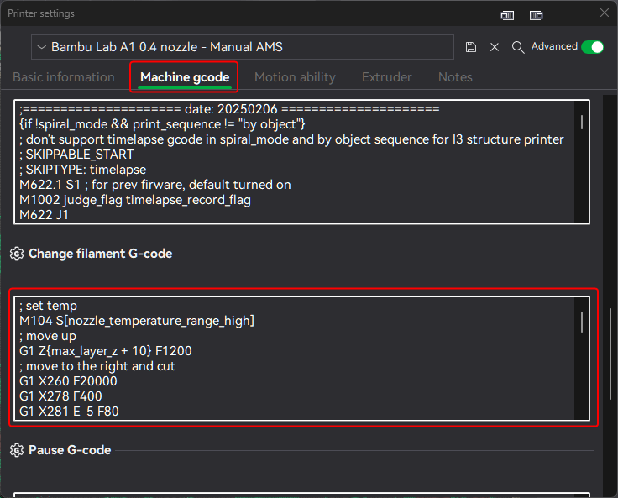Open the settings search magnifier
Viewport: 618px width, 498px height.
click(x=518, y=47)
